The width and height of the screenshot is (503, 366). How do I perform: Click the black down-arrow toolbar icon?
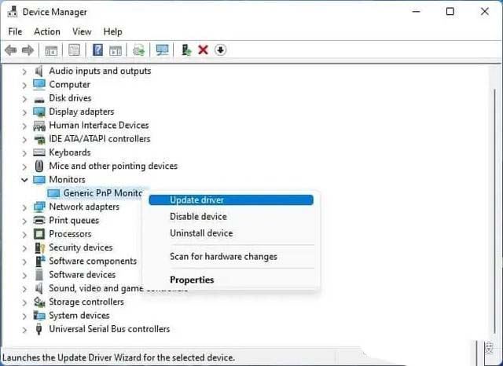pyautogui.click(x=221, y=50)
